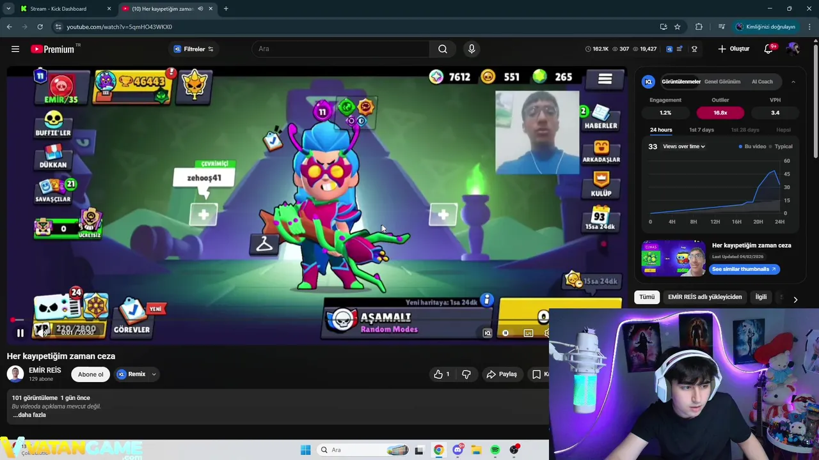Screen dimensions: 819x460
Task: Click the vidIQ logo in the stats panel
Action: coord(648,81)
